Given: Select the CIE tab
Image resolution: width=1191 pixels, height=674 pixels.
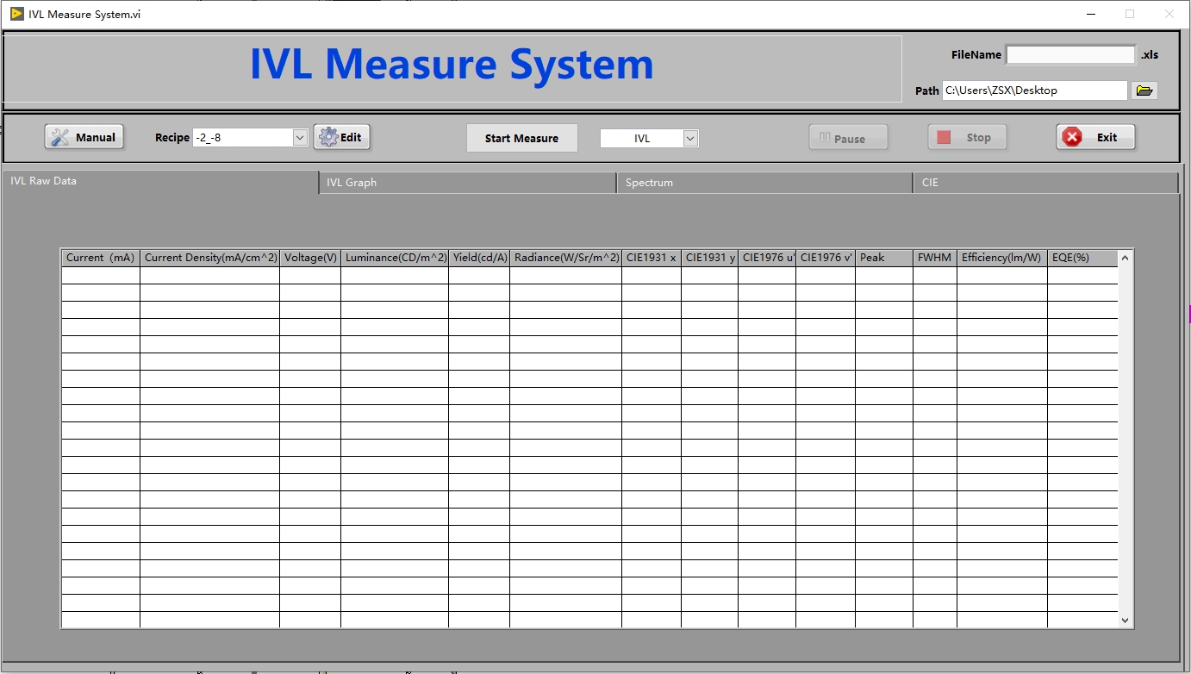Looking at the screenshot, I should coord(1044,183).
